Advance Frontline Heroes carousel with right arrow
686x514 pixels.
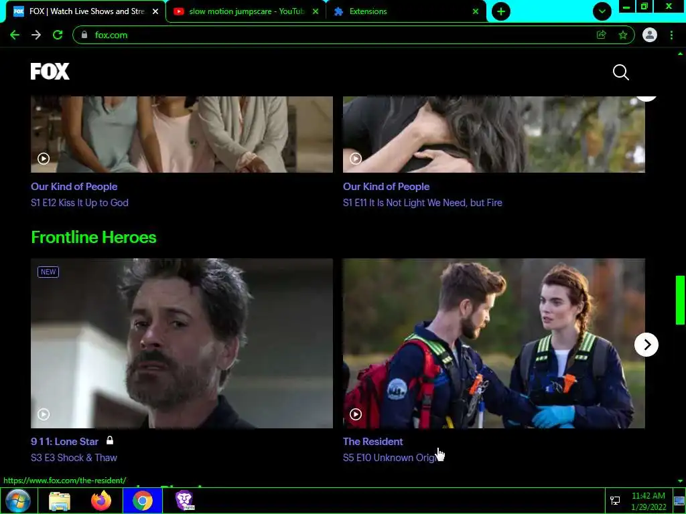(646, 345)
